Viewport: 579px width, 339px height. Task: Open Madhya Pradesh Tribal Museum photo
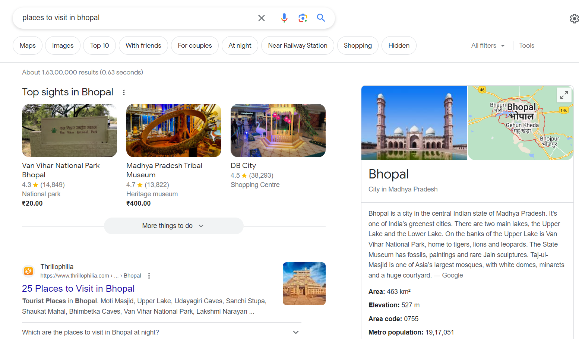(x=174, y=130)
